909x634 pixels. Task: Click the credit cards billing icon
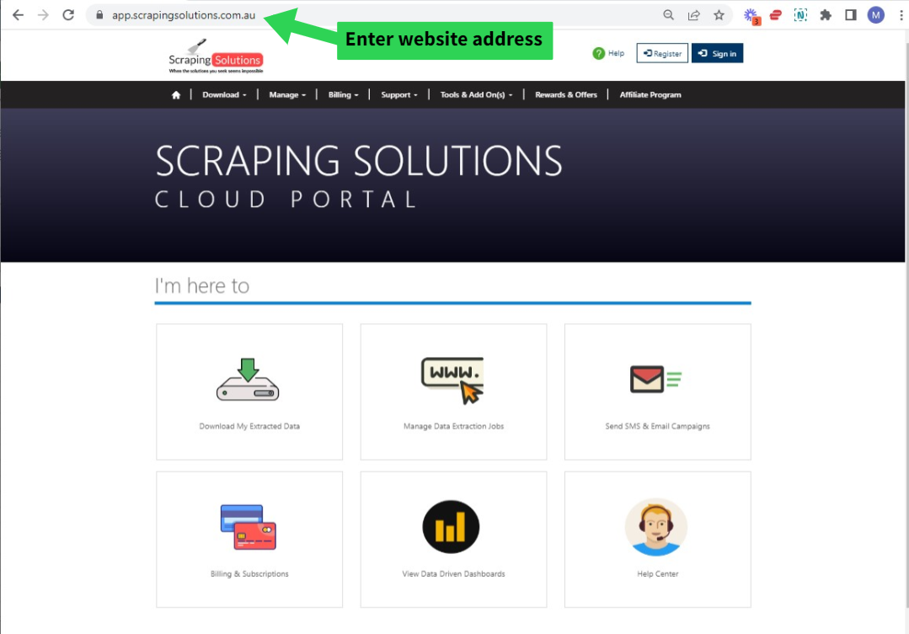tap(249, 527)
